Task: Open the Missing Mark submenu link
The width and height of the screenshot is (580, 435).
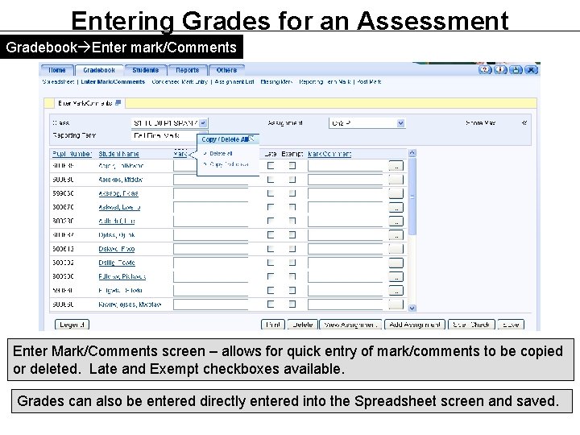Action: pos(276,81)
